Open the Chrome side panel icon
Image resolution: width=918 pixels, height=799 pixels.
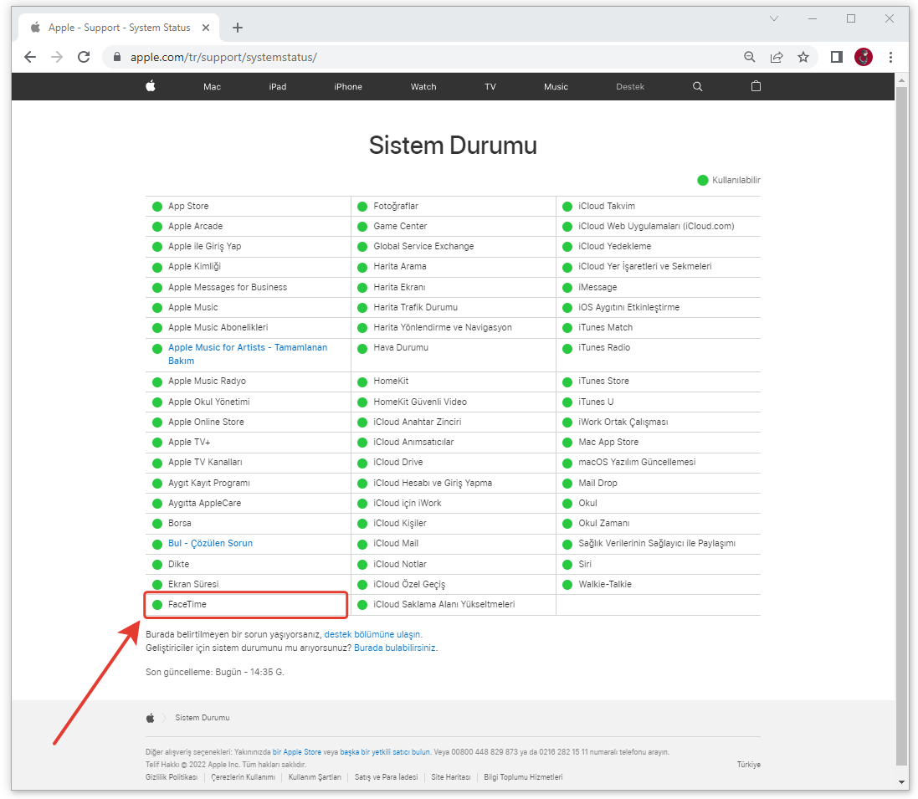[x=836, y=57]
